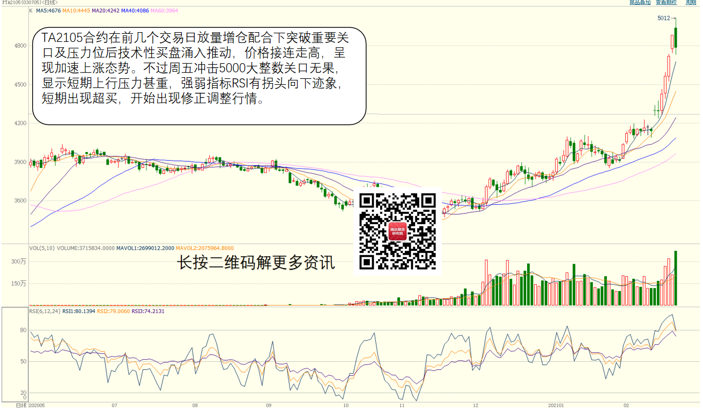Click the orange MA10:4445 label
703x408 pixels.
[x=75, y=10]
